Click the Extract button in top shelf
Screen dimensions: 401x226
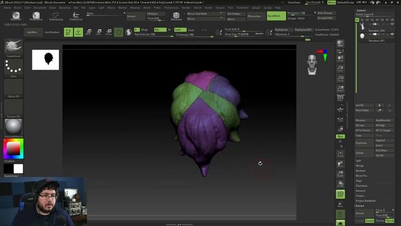pyautogui.click(x=136, y=16)
